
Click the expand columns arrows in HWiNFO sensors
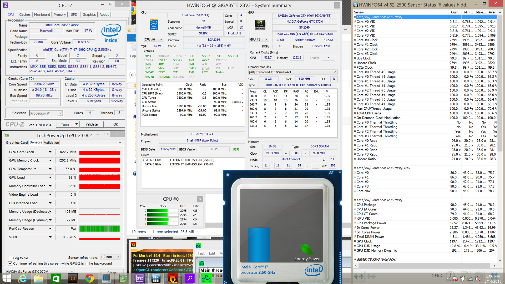coord(358,276)
